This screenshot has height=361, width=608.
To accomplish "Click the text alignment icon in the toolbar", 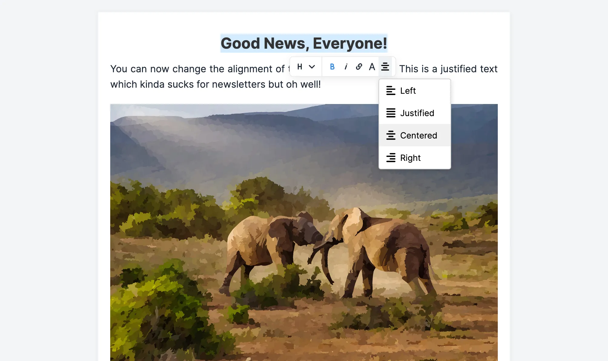I will pos(385,67).
